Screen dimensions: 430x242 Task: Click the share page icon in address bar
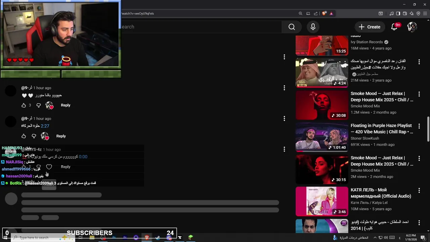(316, 13)
